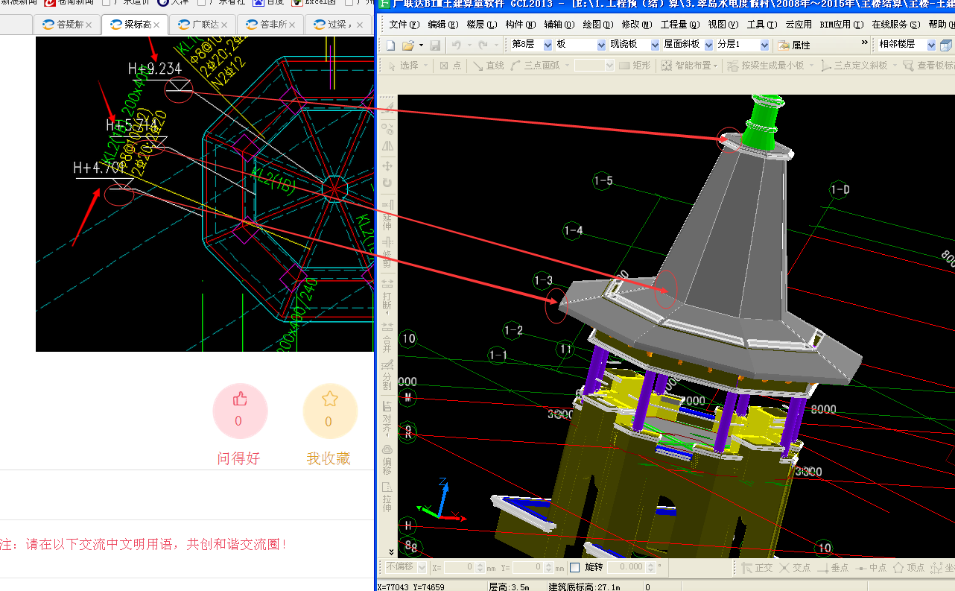955x591 pixels.
Task: Click the 对齐 align tool in sidebar
Action: (x=387, y=417)
